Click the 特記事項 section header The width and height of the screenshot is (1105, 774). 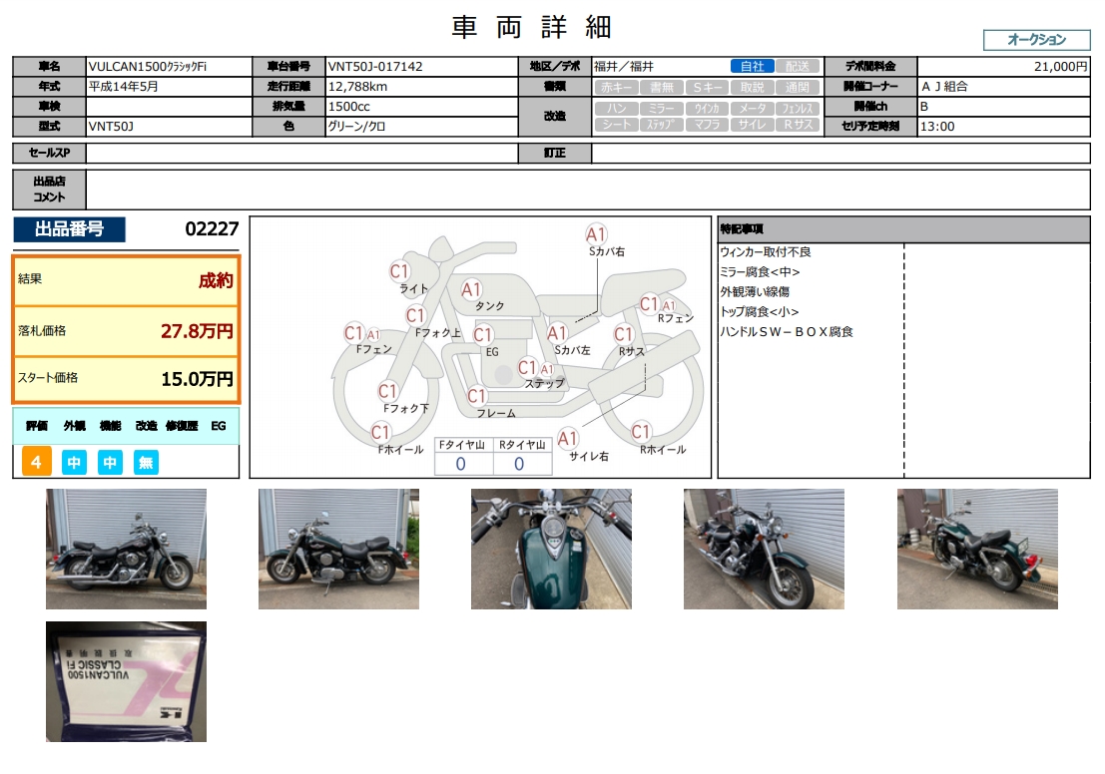[x=903, y=229]
